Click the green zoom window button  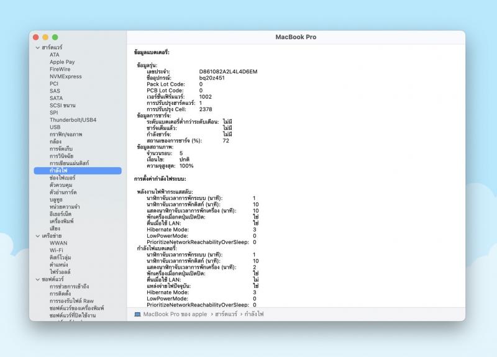[x=55, y=37]
